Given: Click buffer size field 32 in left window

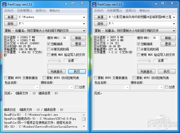Looking at the screenshot, I should pyautogui.click(x=65, y=38).
